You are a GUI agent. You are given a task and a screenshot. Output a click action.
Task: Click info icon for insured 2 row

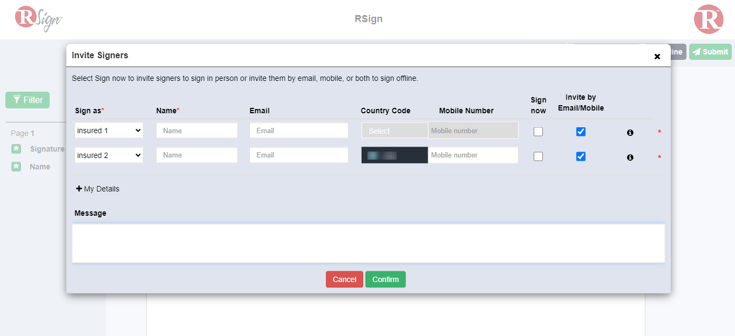pos(630,157)
